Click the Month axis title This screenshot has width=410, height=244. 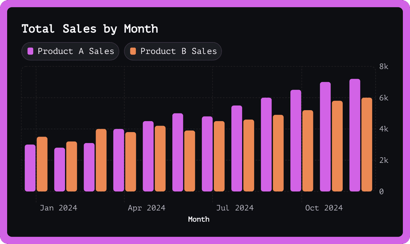pos(199,219)
